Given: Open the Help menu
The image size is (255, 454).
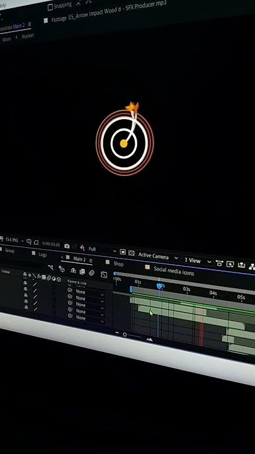Looking at the screenshot, I should [x=3, y=6].
